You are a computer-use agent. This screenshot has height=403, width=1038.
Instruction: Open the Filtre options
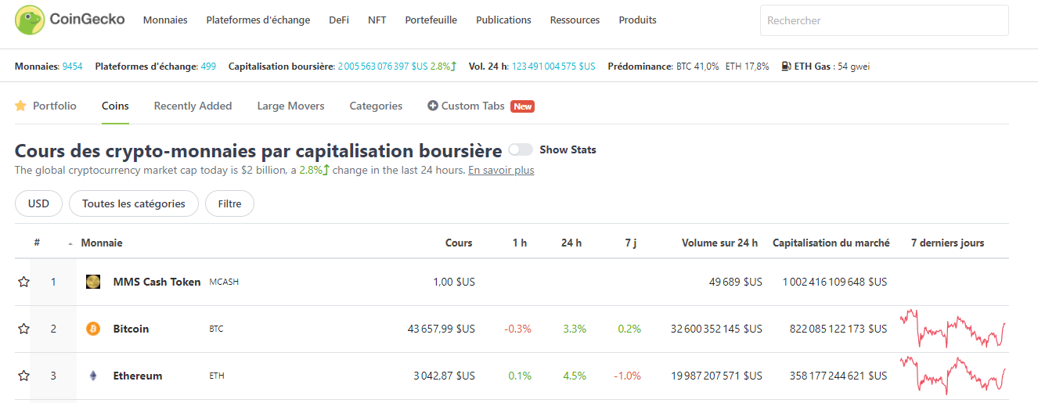click(229, 203)
